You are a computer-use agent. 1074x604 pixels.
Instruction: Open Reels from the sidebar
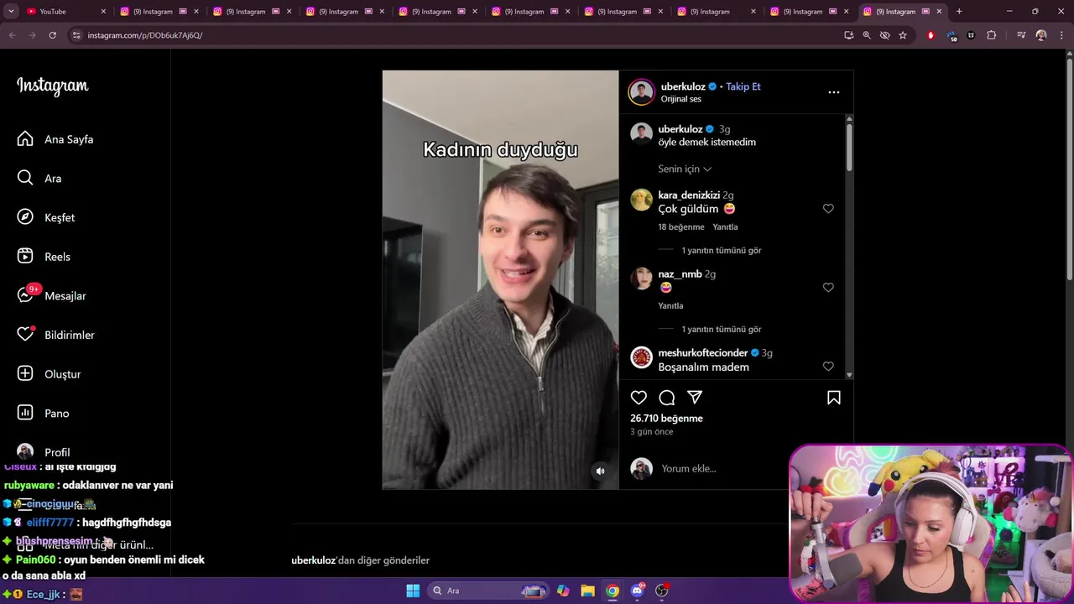(x=44, y=257)
